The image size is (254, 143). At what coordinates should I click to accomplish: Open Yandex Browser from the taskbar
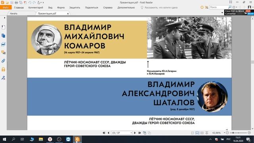click(50, 139)
